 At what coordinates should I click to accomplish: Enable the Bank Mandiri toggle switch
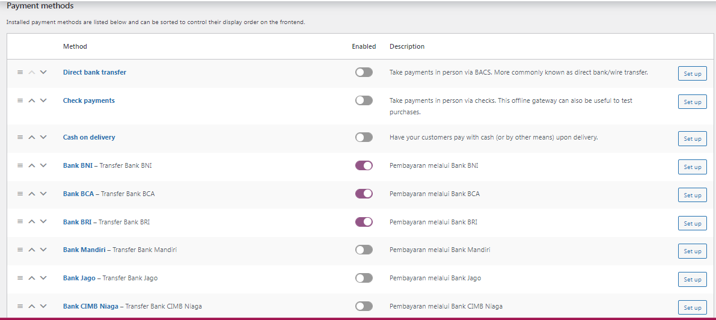(x=364, y=250)
